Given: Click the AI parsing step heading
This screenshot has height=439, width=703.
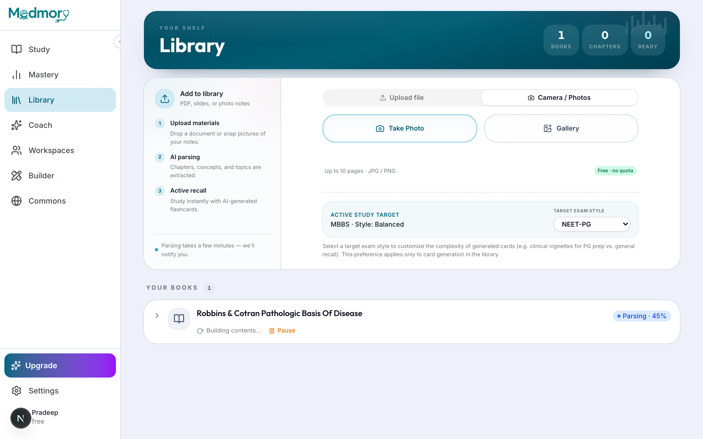Looking at the screenshot, I should pyautogui.click(x=185, y=157).
